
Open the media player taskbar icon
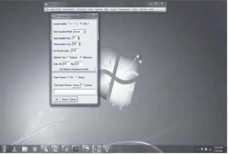click(x=35, y=149)
